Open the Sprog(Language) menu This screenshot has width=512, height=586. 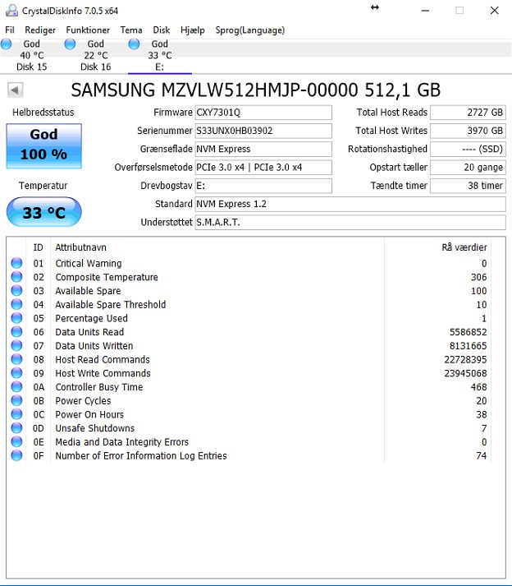(x=250, y=30)
